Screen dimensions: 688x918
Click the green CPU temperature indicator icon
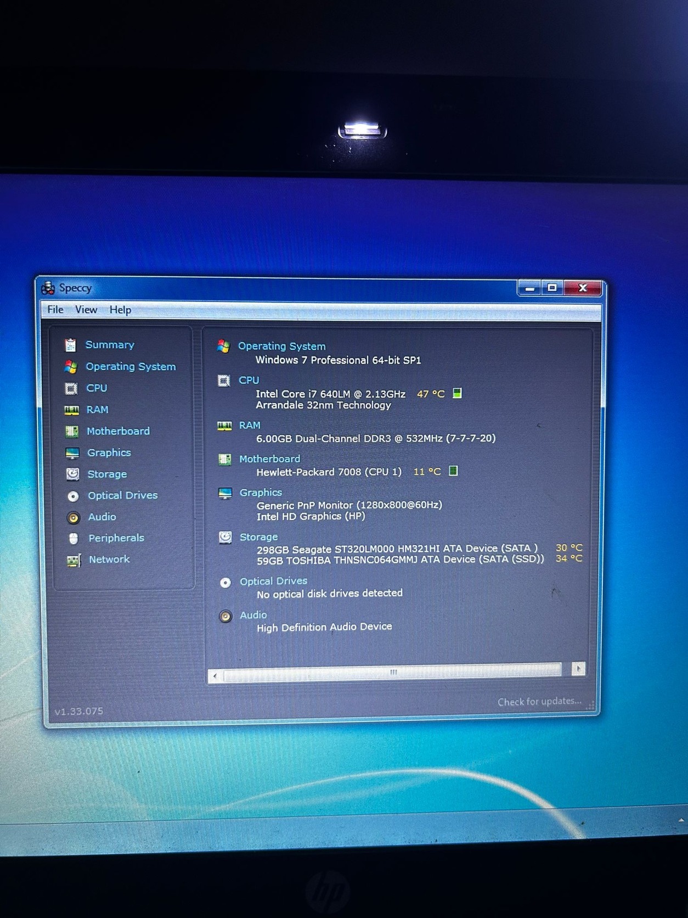pyautogui.click(x=457, y=393)
